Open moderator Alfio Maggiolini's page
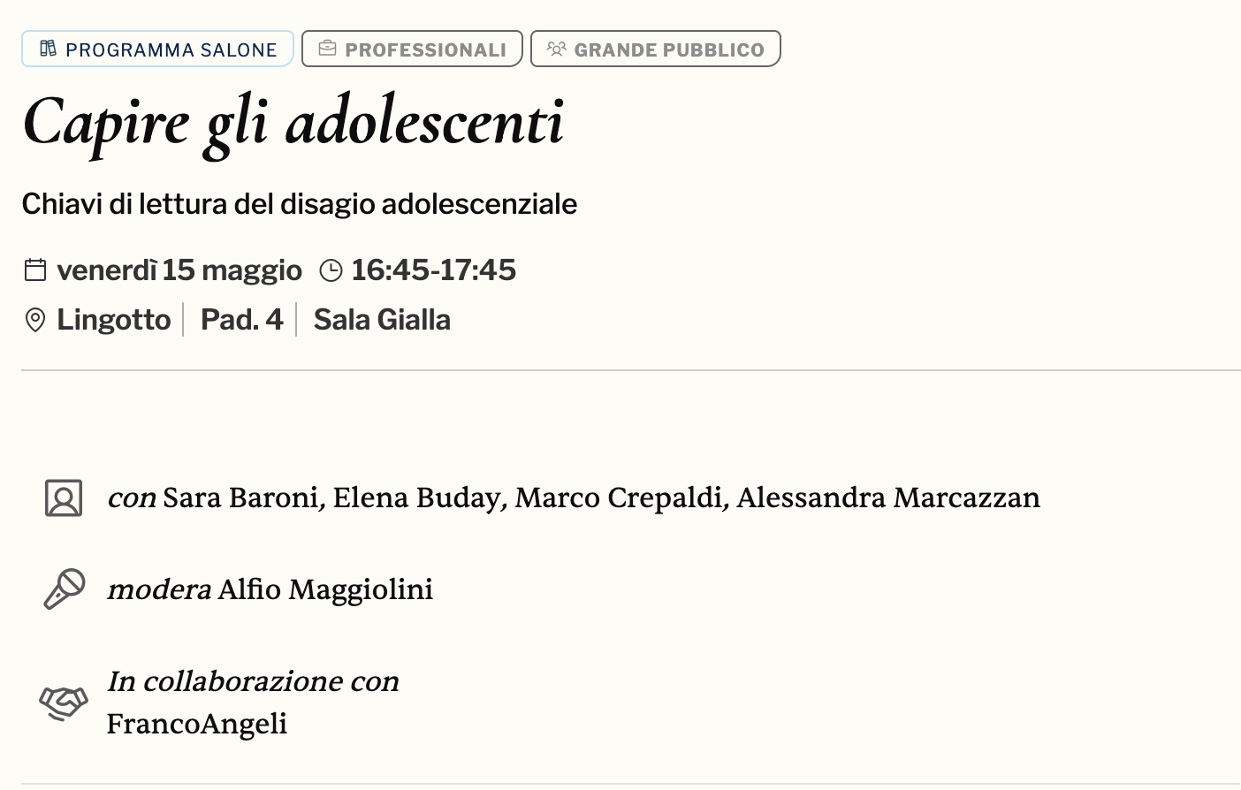The height and width of the screenshot is (790, 1241). (325, 589)
